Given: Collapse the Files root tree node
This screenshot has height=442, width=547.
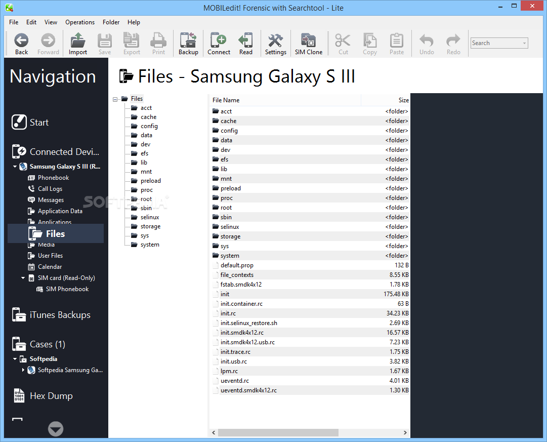Looking at the screenshot, I should click(x=115, y=99).
